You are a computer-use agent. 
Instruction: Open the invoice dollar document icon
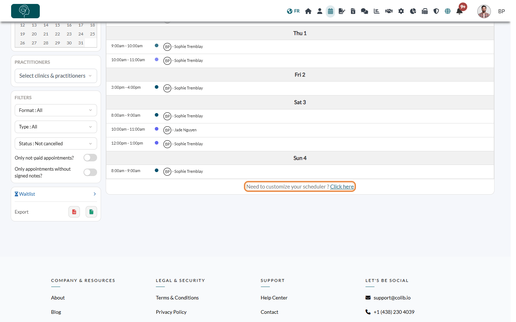pos(353,11)
